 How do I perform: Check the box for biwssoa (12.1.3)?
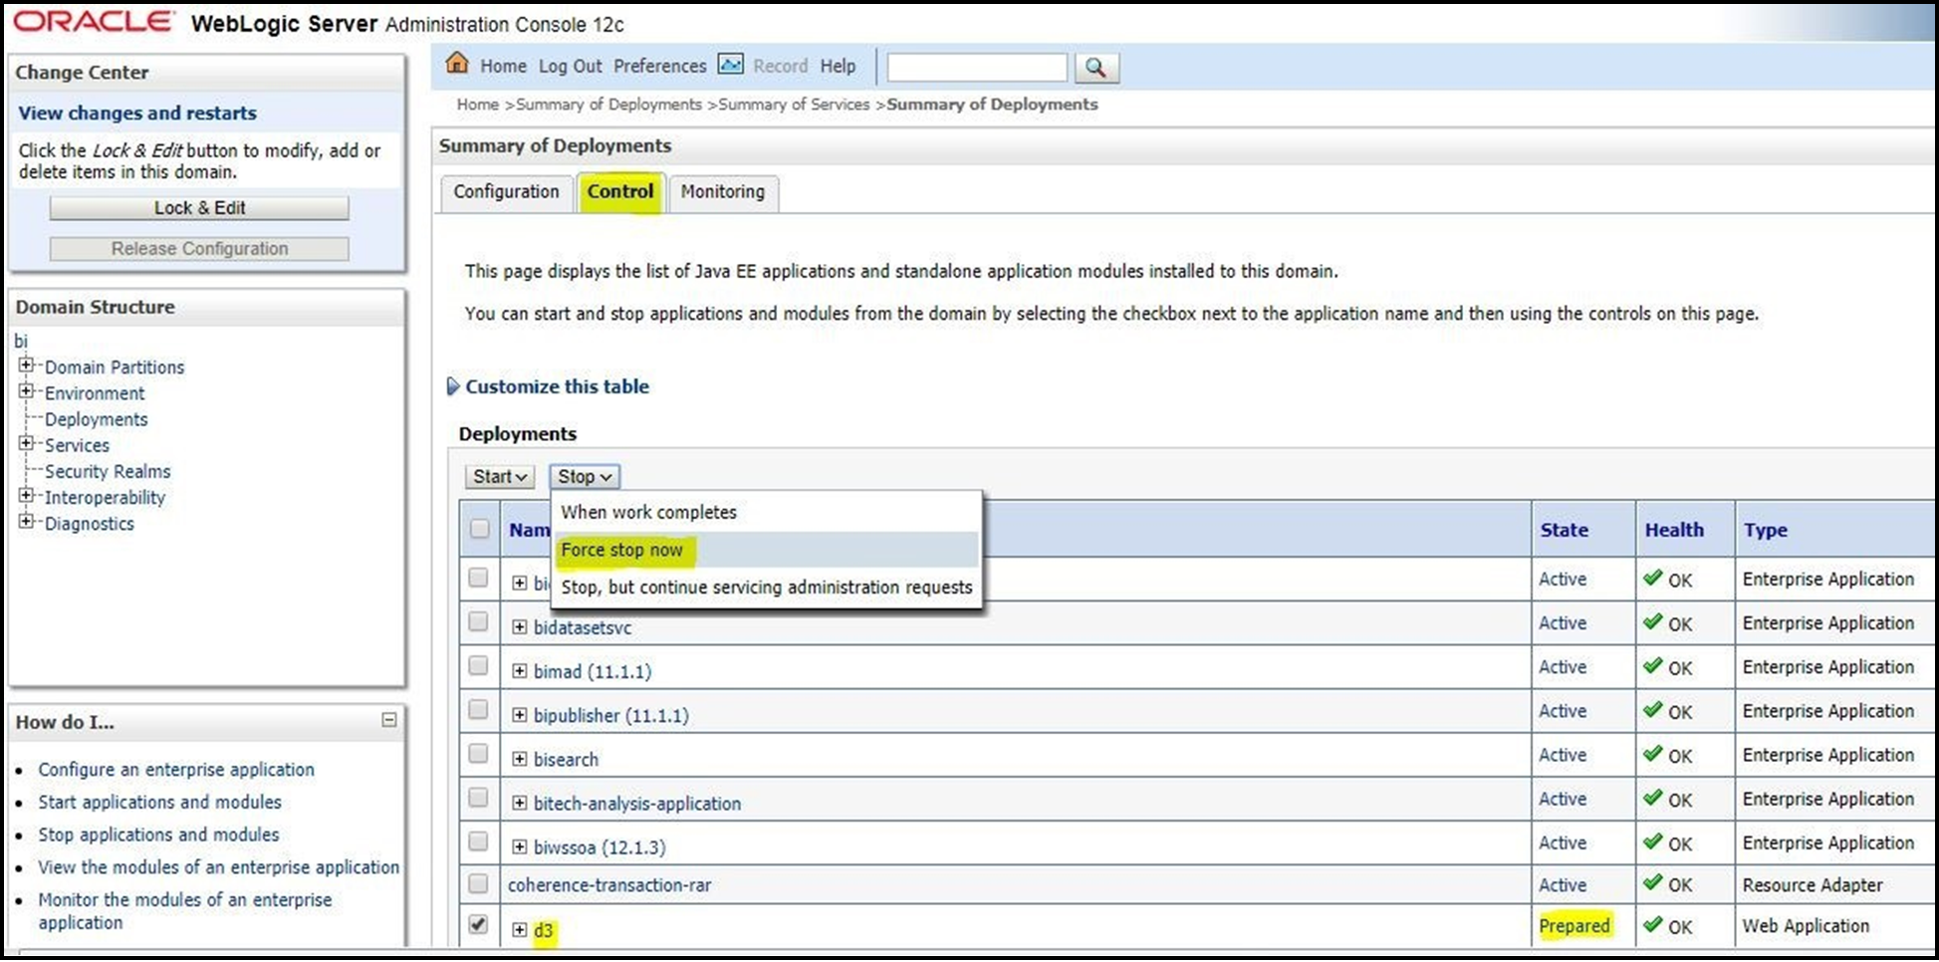pyautogui.click(x=478, y=842)
